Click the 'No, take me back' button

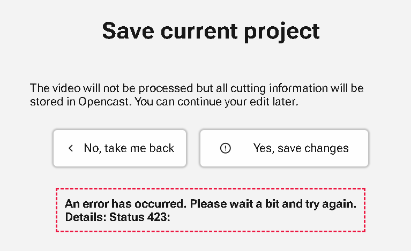pyautogui.click(x=120, y=148)
